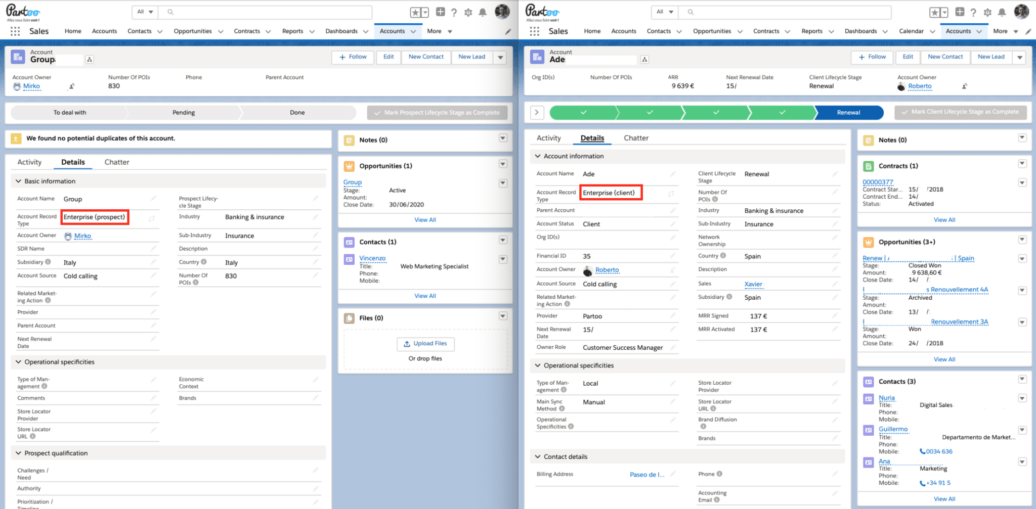The width and height of the screenshot is (1036, 509).
Task: Click the Notes panel icon
Action: pyautogui.click(x=350, y=140)
